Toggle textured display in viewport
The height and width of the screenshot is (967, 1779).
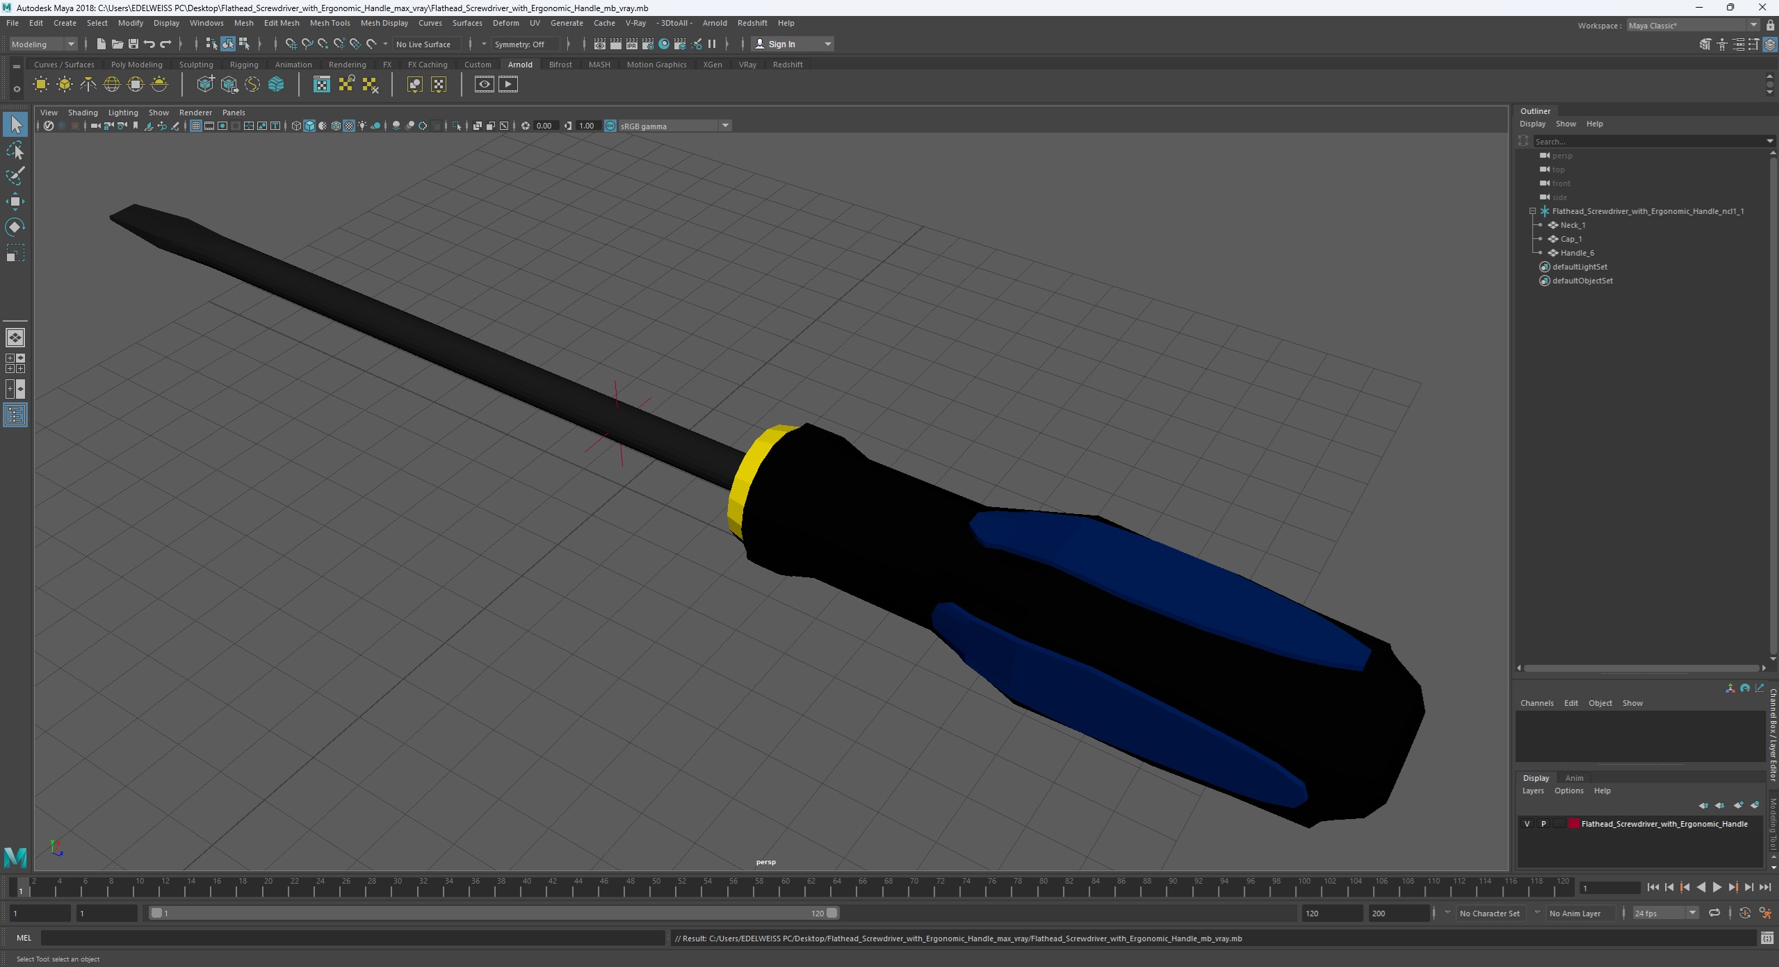pos(349,126)
